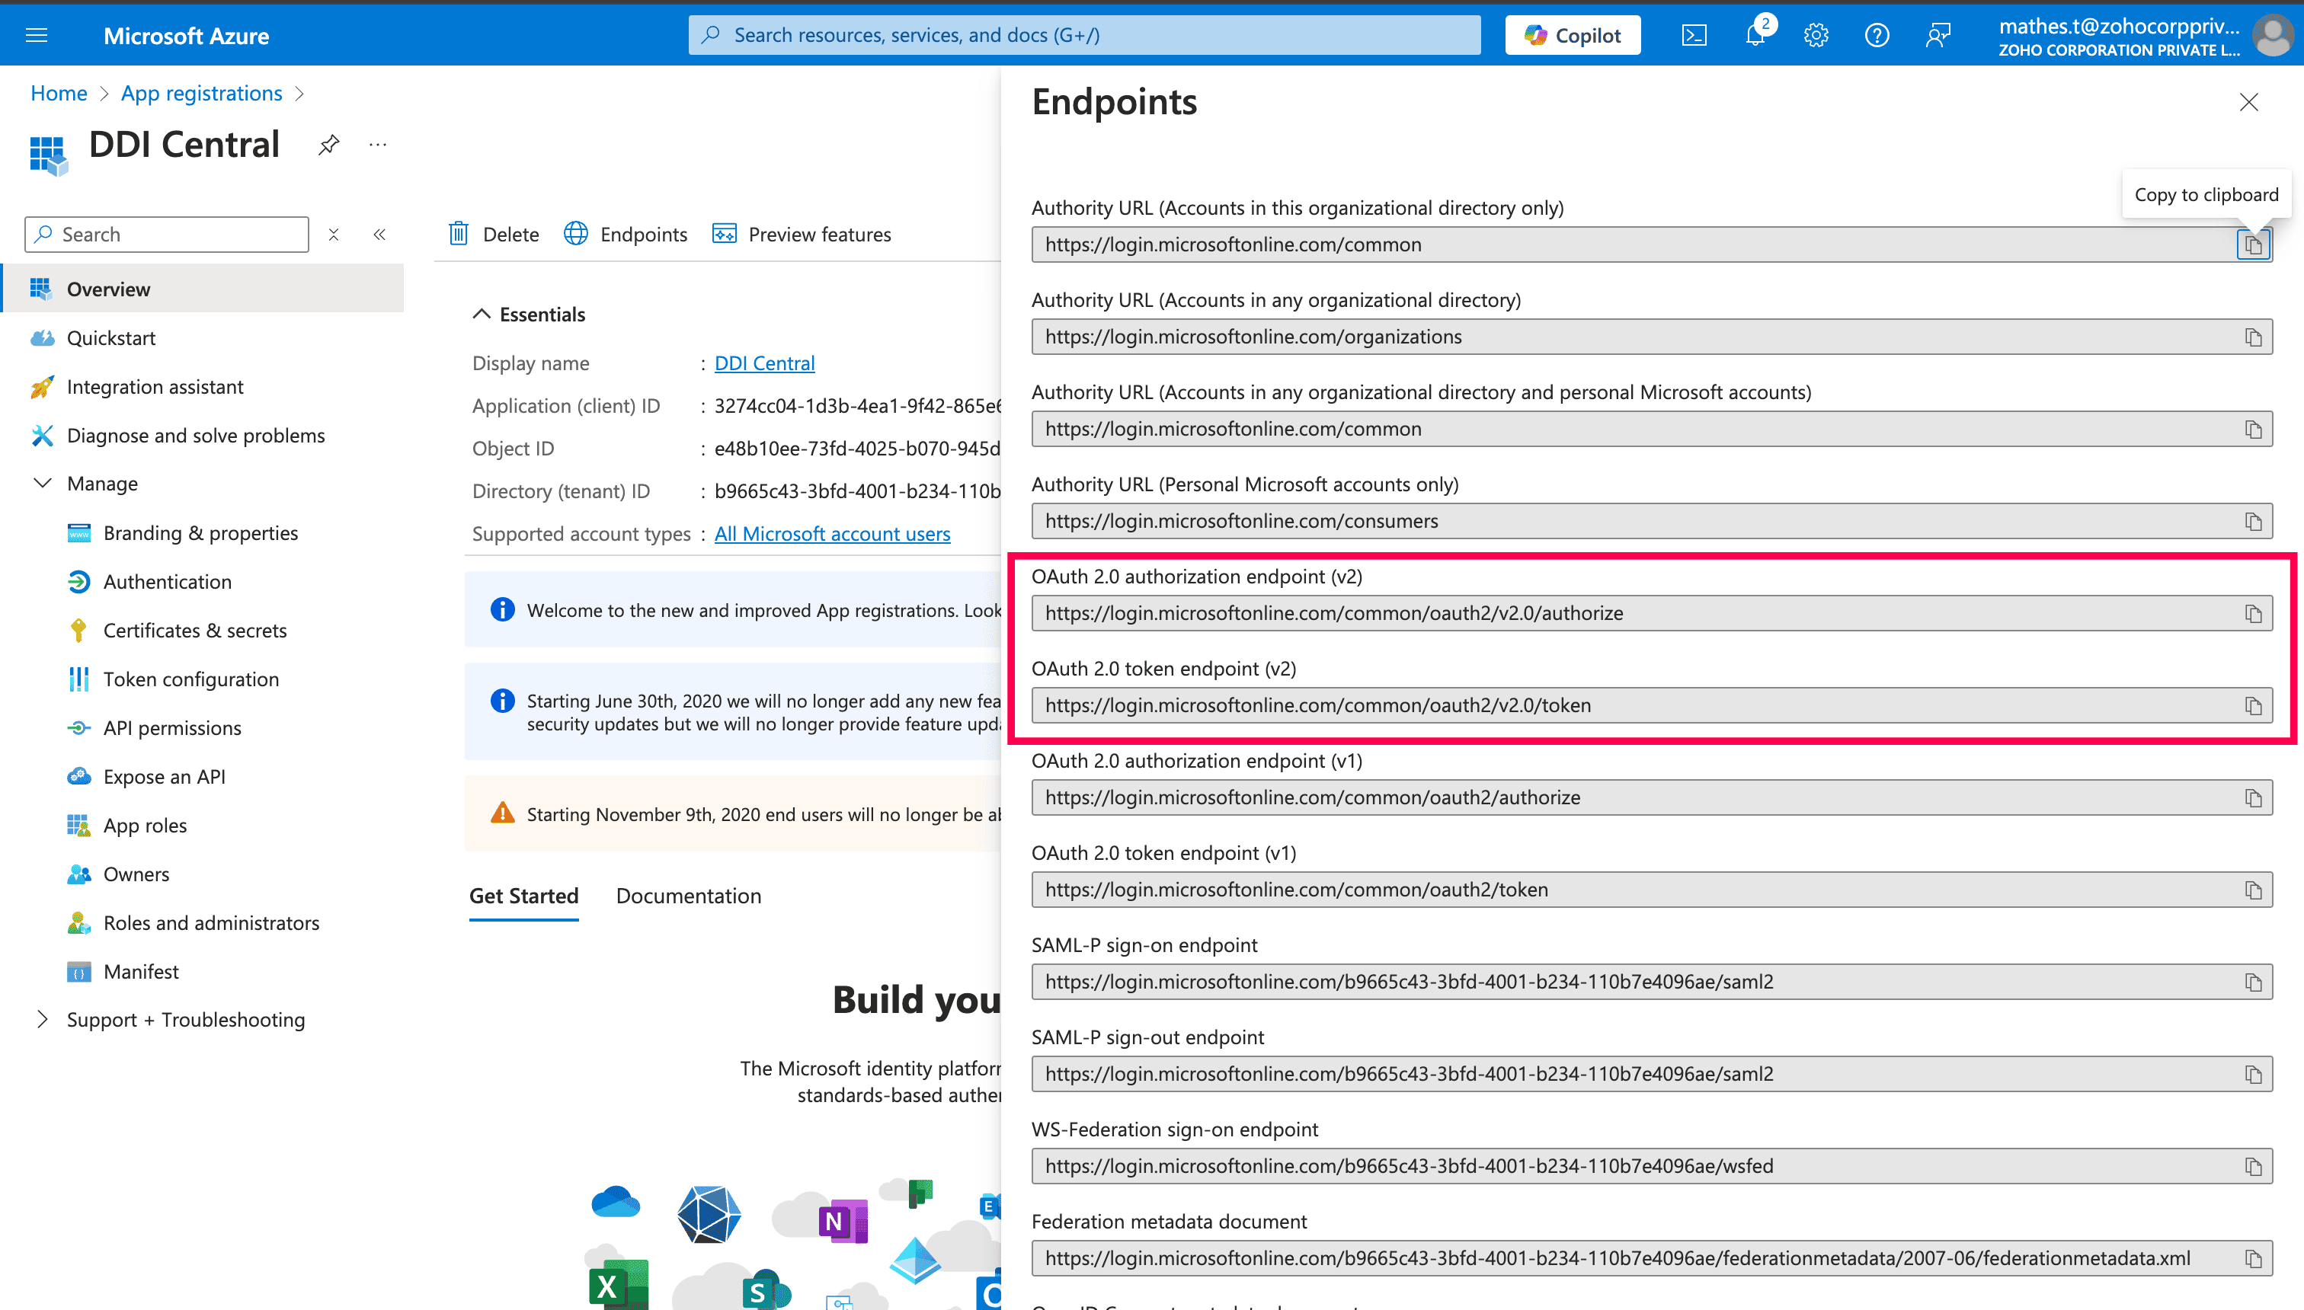Collapse the left sidebar menu
This screenshot has width=2304, height=1310.
coord(379,235)
